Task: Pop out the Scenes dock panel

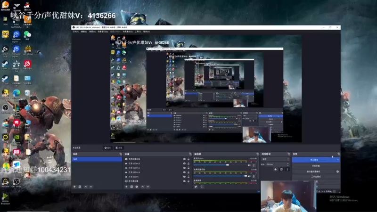Action: tap(121, 154)
